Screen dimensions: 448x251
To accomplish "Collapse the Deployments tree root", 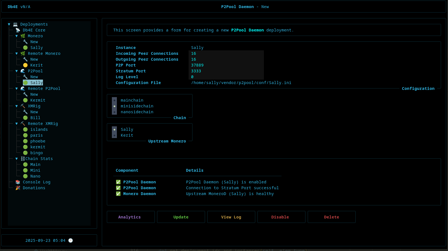I will 9,24.
